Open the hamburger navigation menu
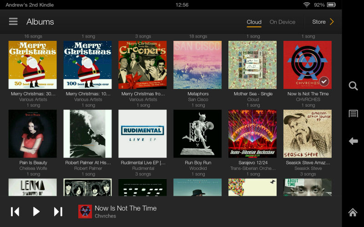Image resolution: width=364 pixels, height=227 pixels. [13, 22]
